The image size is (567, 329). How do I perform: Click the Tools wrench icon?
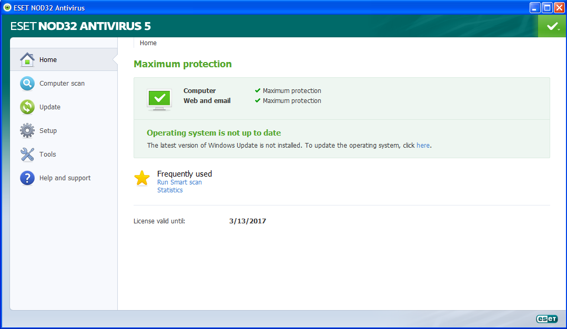(27, 154)
